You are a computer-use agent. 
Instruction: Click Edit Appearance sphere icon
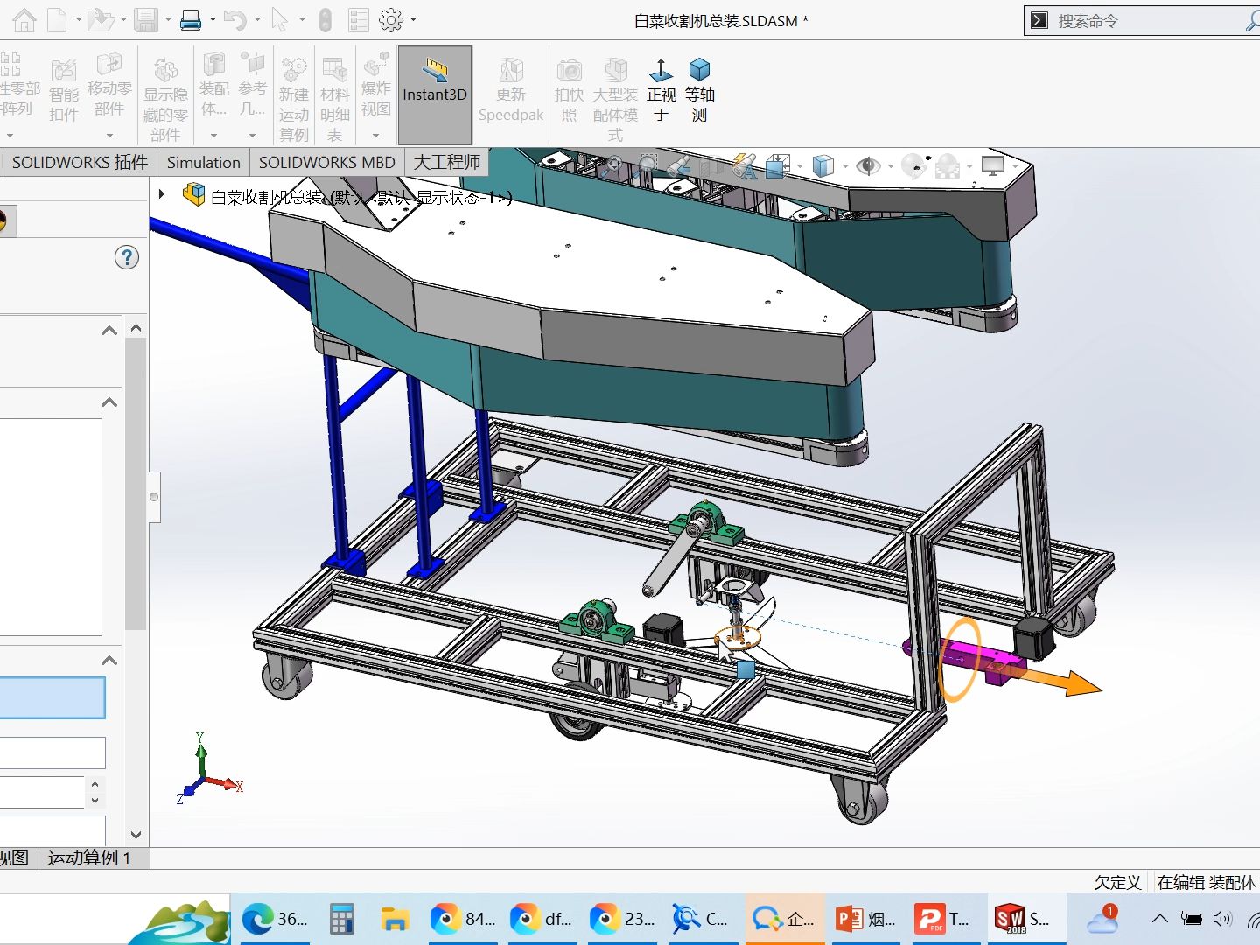(x=913, y=164)
